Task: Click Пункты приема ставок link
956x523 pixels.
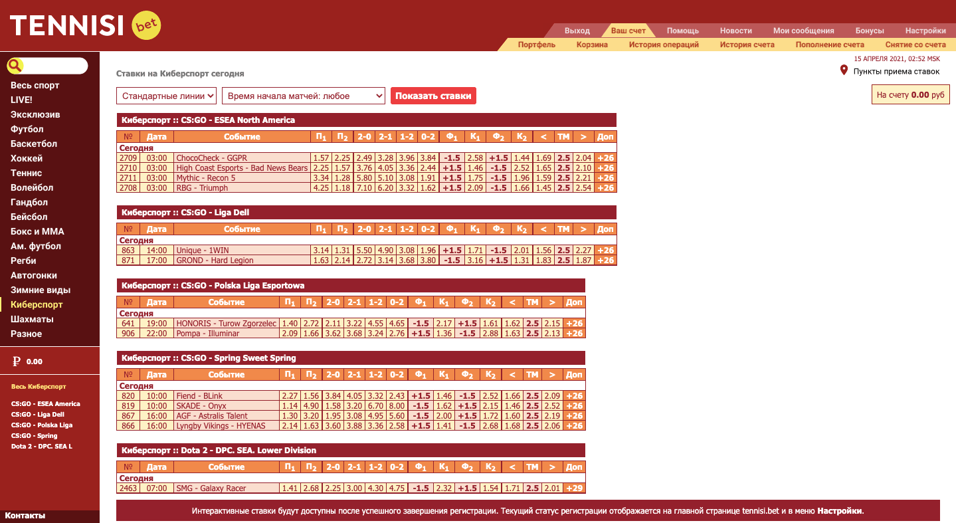Action: click(897, 71)
